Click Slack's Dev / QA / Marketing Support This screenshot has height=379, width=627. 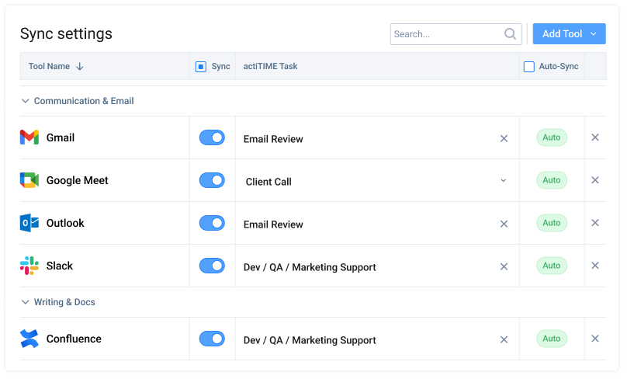coord(310,267)
